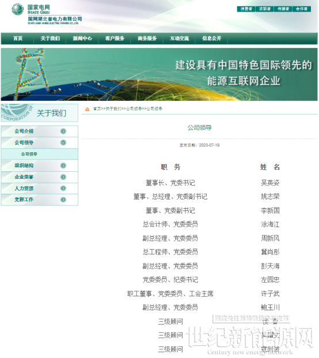Open 关于我们 in the main navigation
This screenshot has width=319, height=358.
(x=50, y=39)
